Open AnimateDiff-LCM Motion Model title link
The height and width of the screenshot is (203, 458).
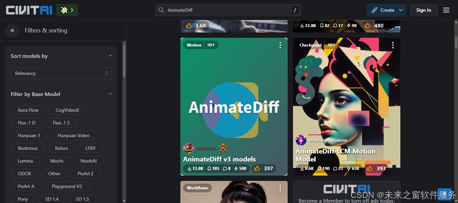(336, 155)
